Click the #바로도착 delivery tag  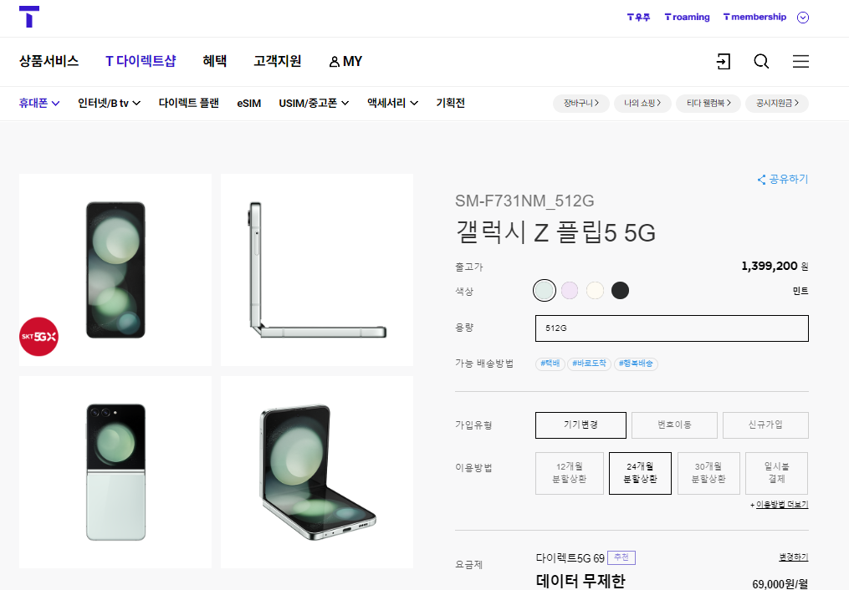coord(589,364)
